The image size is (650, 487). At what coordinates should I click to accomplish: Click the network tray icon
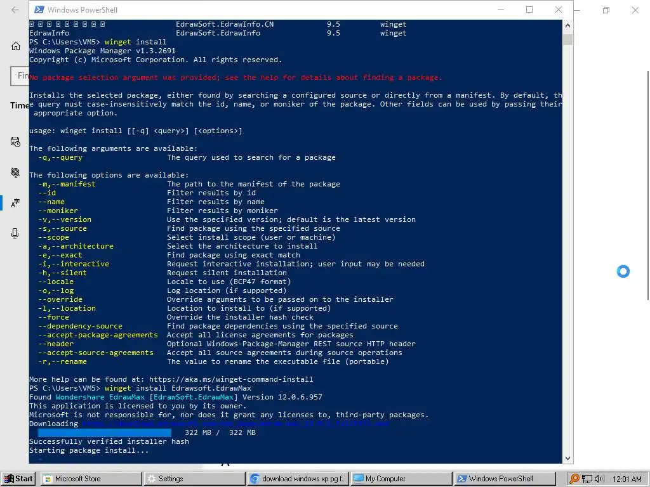[587, 479]
